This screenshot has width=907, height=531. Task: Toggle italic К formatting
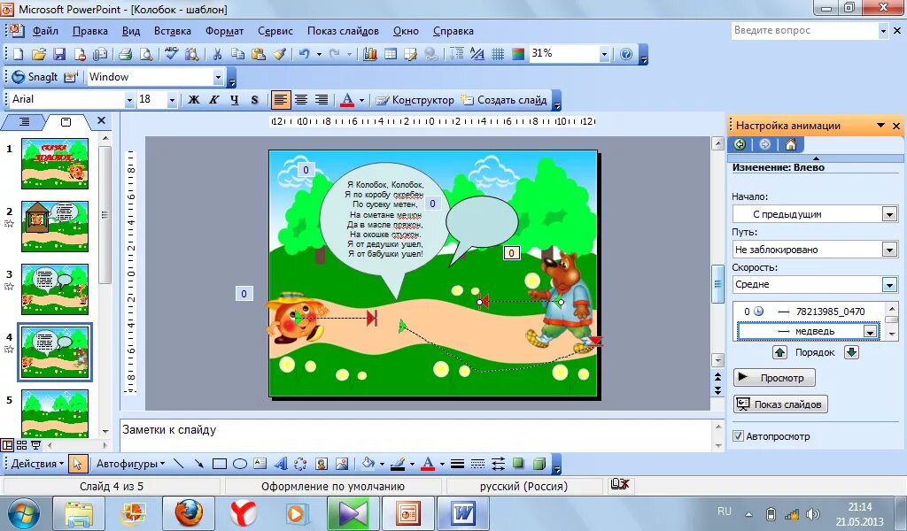(x=214, y=100)
